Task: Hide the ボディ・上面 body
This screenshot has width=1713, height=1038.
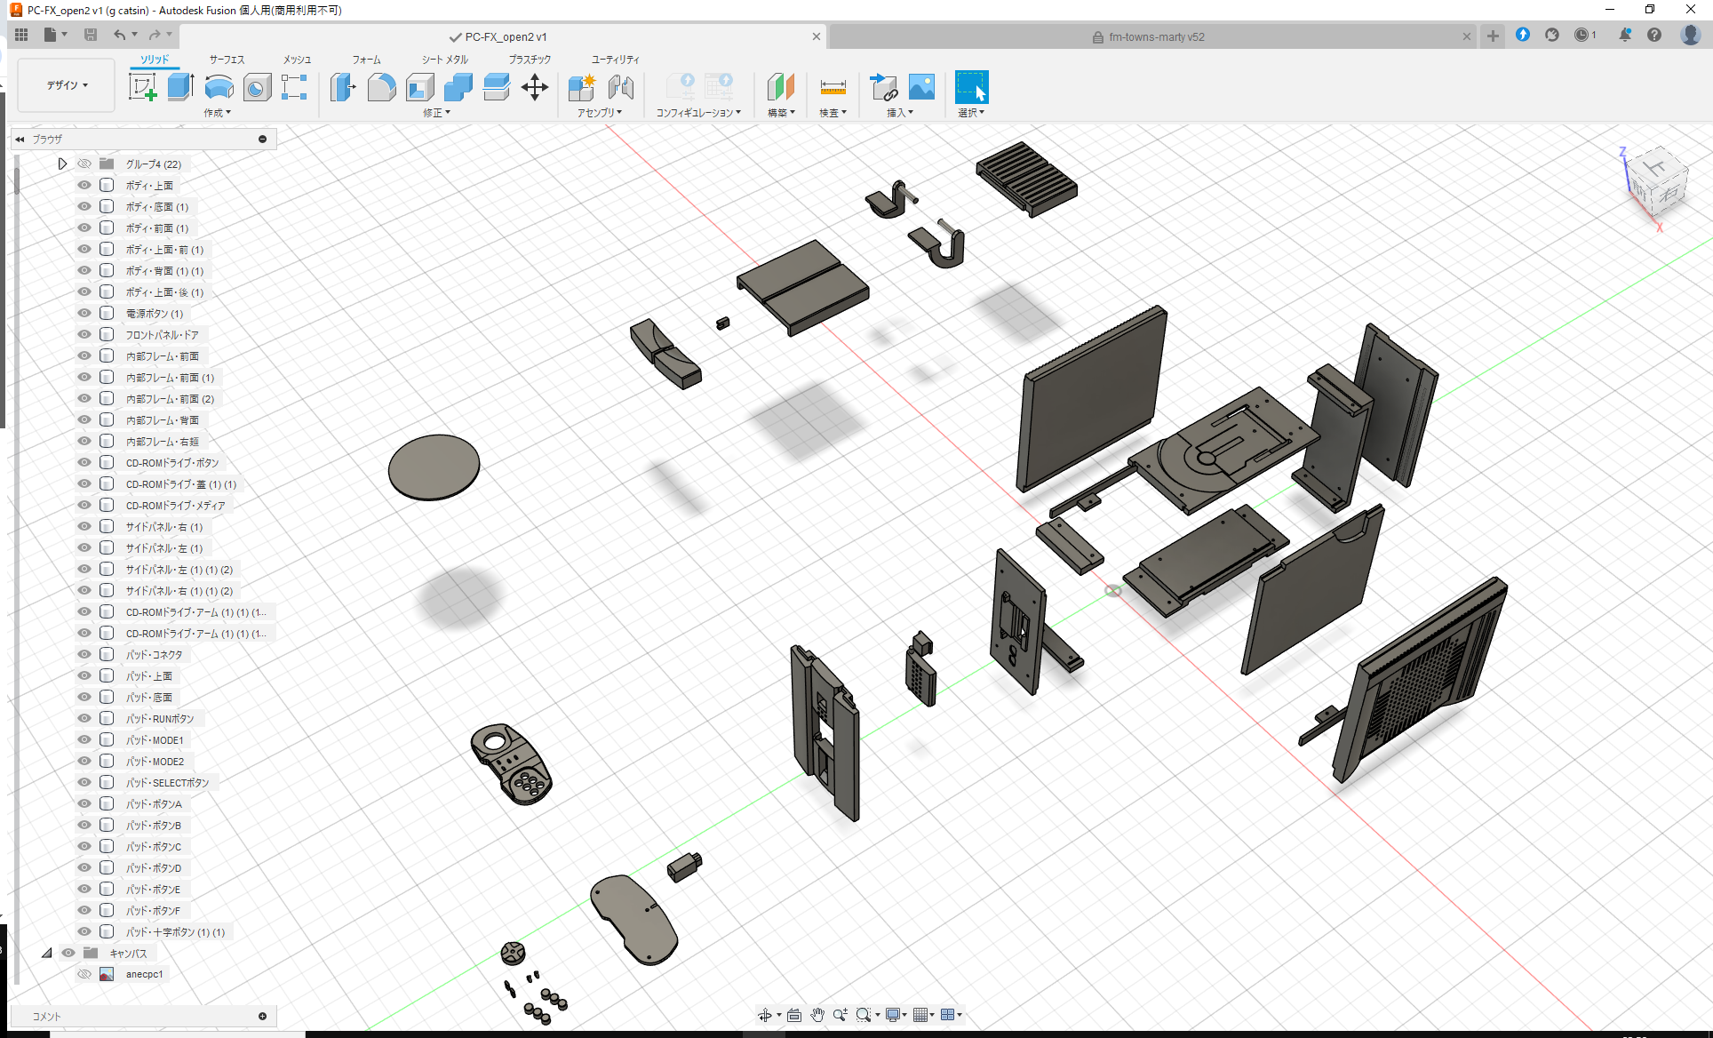Action: pyautogui.click(x=84, y=185)
